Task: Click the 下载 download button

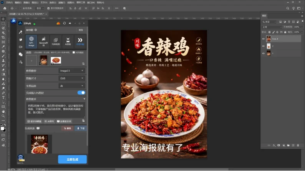Action: (x=81, y=128)
